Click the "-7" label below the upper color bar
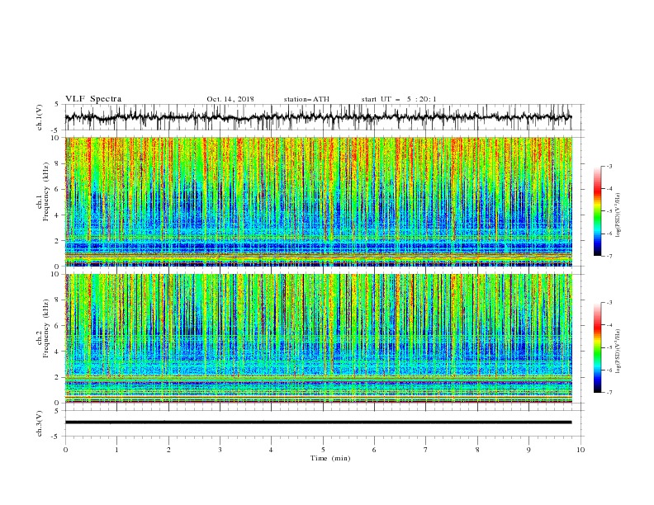 click(609, 257)
